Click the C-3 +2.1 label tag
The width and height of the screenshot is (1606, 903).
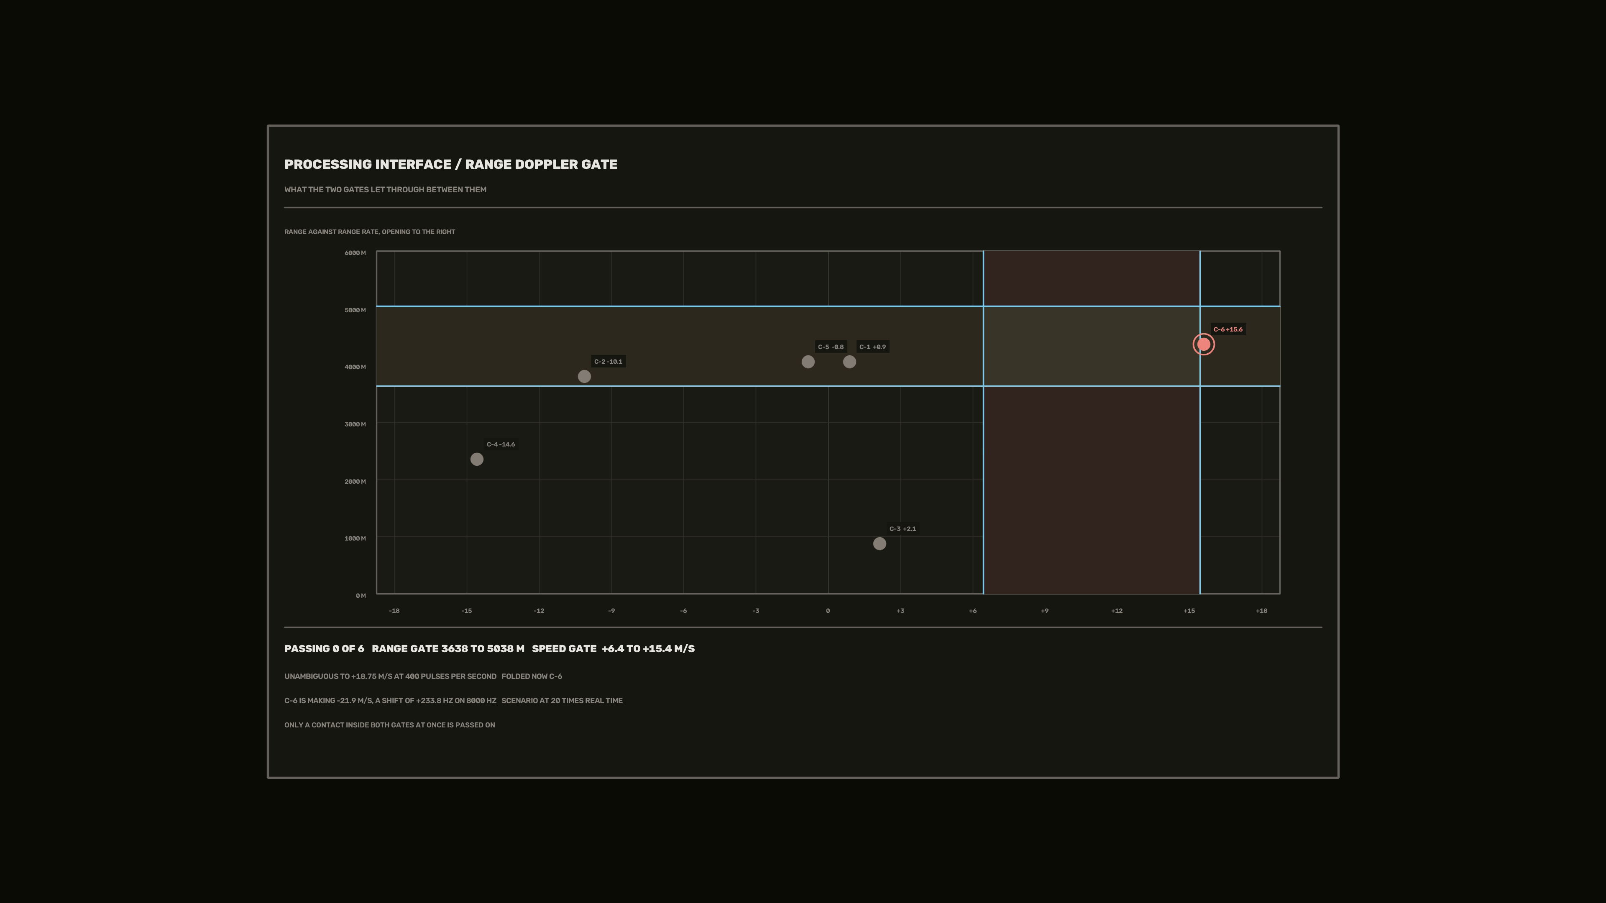point(903,528)
